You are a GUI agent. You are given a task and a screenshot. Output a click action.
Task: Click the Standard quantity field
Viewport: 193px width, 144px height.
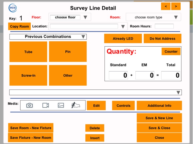pos(118,75)
